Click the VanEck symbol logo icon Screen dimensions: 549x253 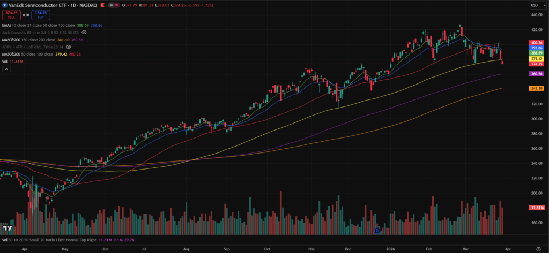coord(4,5)
